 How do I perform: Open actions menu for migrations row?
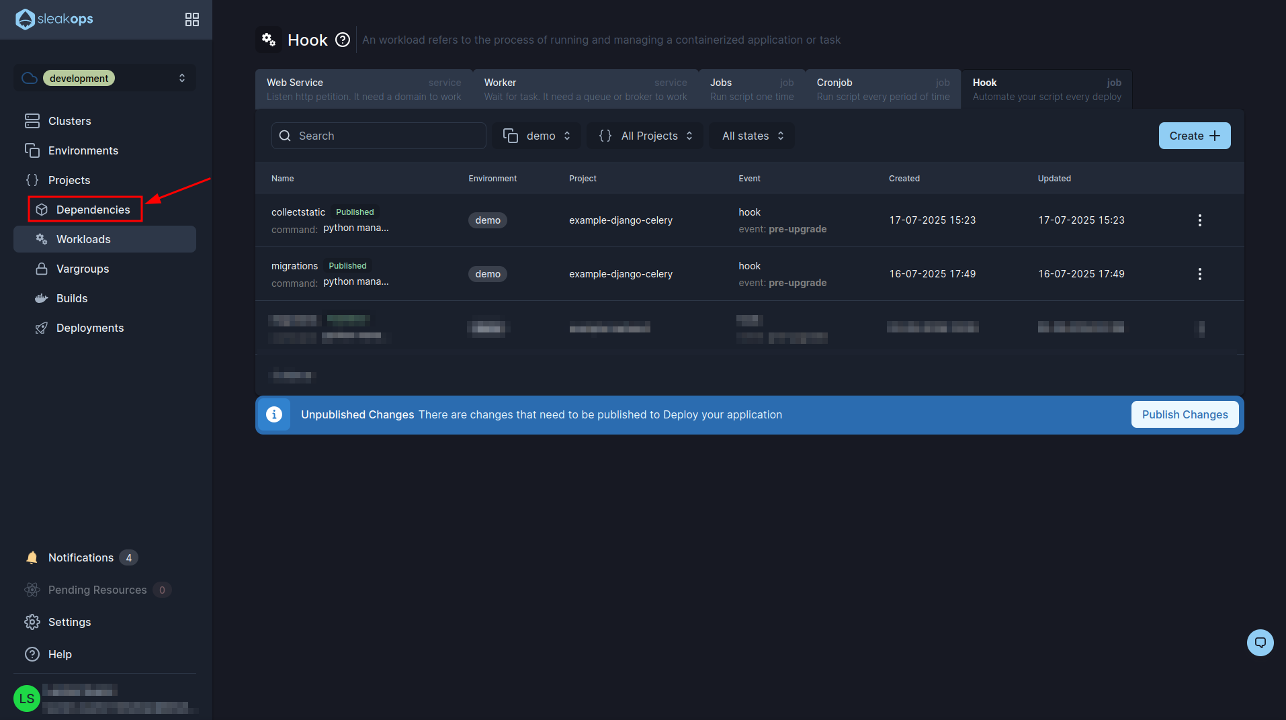[1200, 274]
